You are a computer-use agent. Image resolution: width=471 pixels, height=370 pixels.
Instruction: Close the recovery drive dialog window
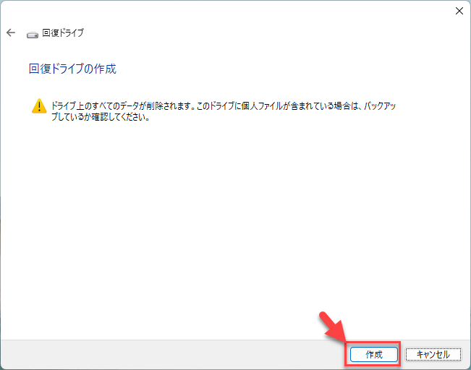point(459,11)
